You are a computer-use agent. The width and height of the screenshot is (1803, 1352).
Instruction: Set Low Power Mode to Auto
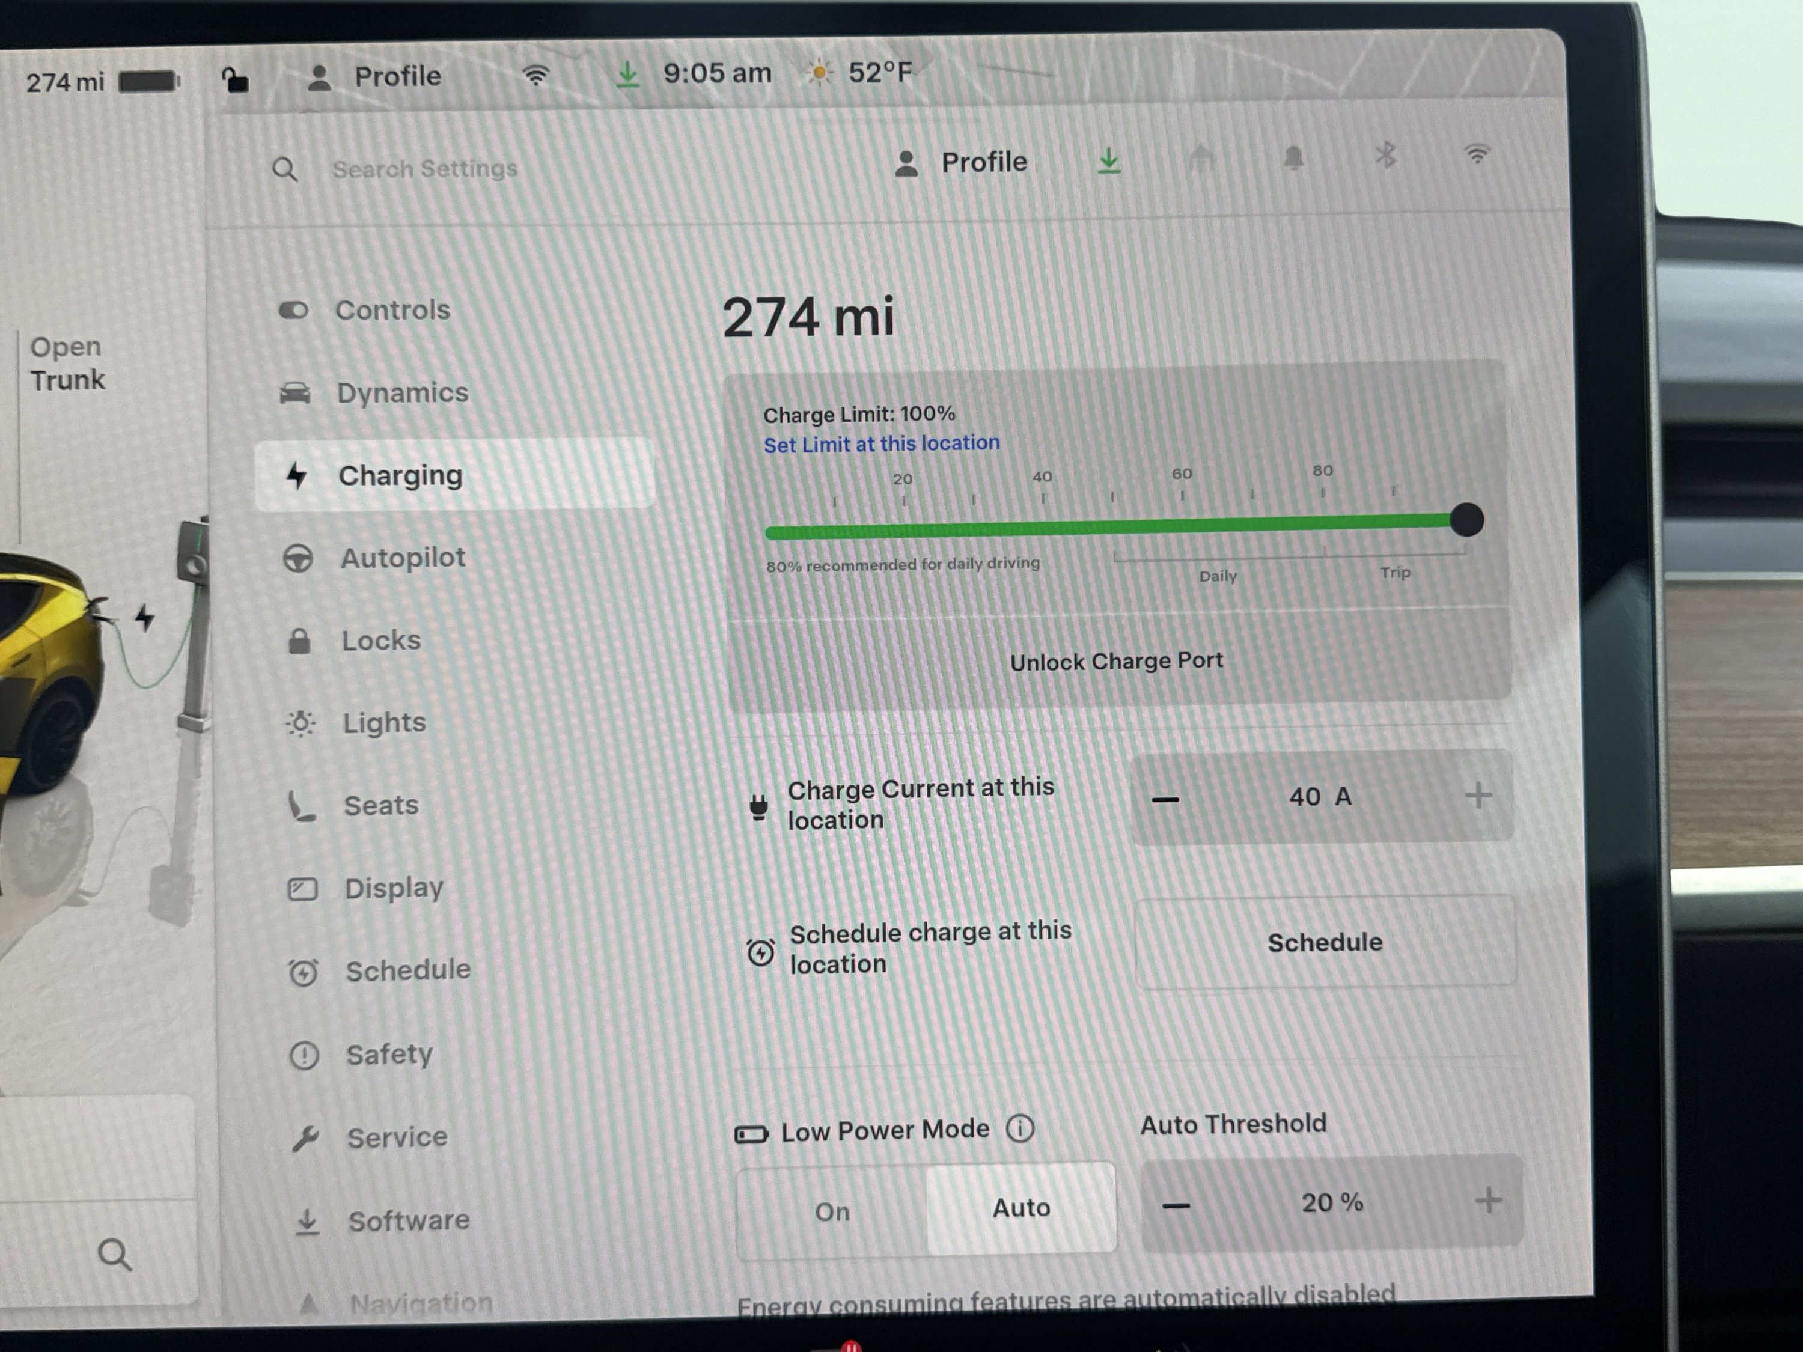pyautogui.click(x=1021, y=1208)
